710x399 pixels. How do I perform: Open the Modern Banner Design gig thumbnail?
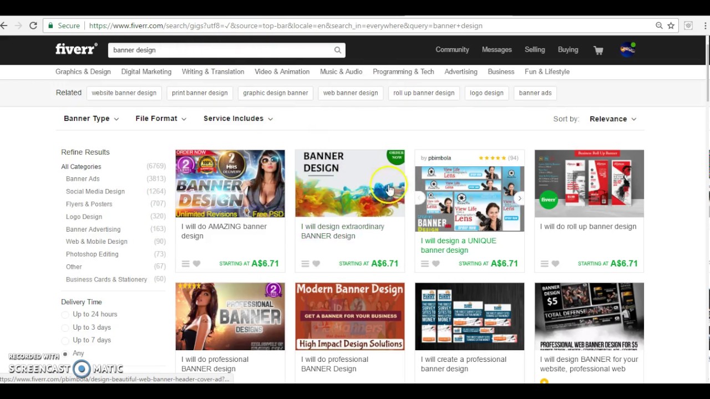pyautogui.click(x=350, y=316)
